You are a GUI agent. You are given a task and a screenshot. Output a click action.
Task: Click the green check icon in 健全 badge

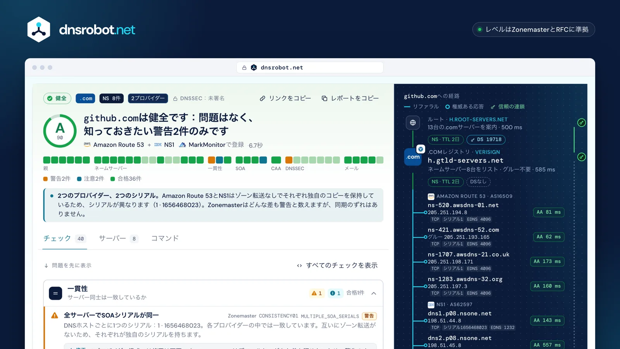coord(50,98)
